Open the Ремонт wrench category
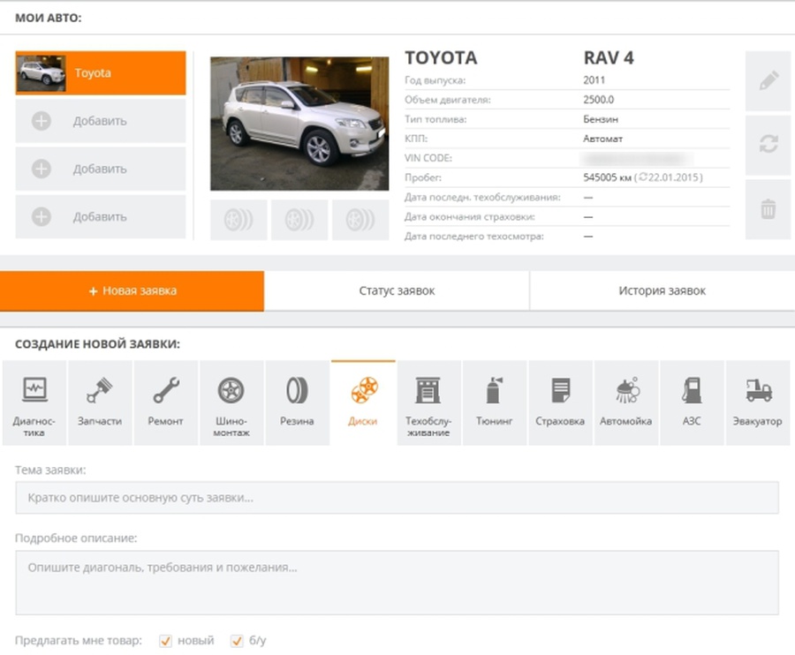 point(165,403)
